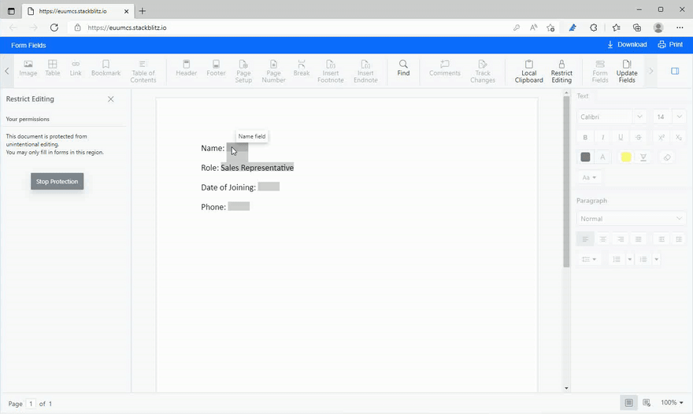Click Insert Footnote
693x414 pixels.
pos(330,71)
